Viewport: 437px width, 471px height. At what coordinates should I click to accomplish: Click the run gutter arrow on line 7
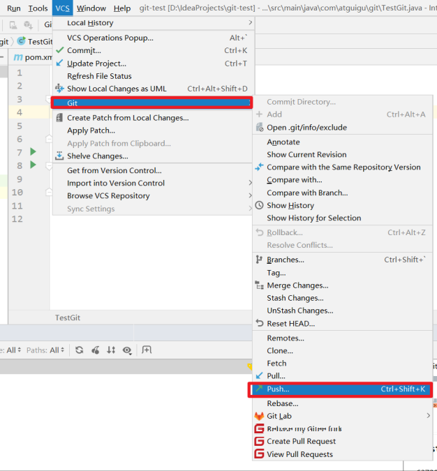click(x=33, y=151)
